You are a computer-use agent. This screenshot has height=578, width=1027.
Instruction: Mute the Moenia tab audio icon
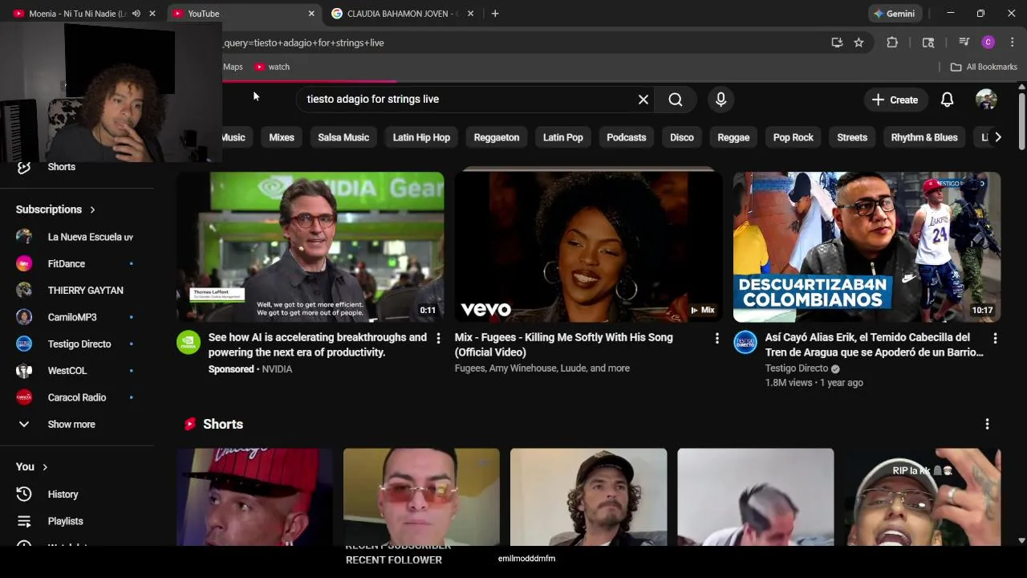[136, 14]
